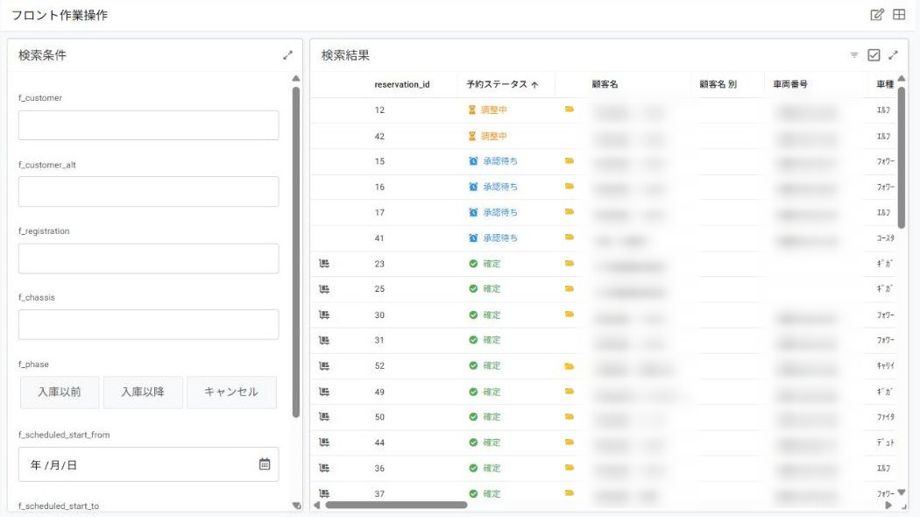Viewport: 920px width, 517px height.
Task: Toggle the select-all checkbox icon in 検索結果
Action: (x=874, y=55)
